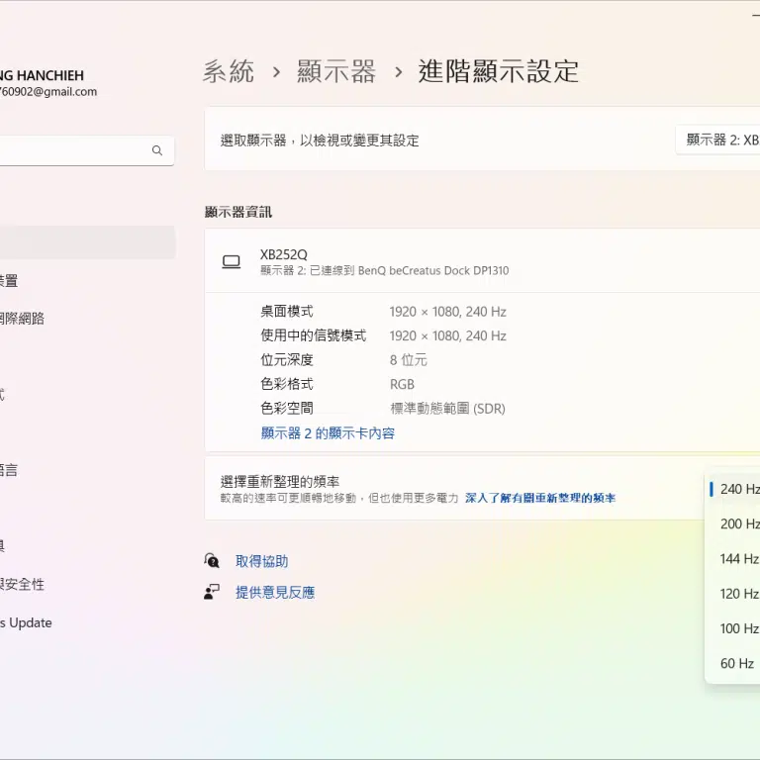Navigate to 顯示器 breadcrumb level

pos(336,71)
